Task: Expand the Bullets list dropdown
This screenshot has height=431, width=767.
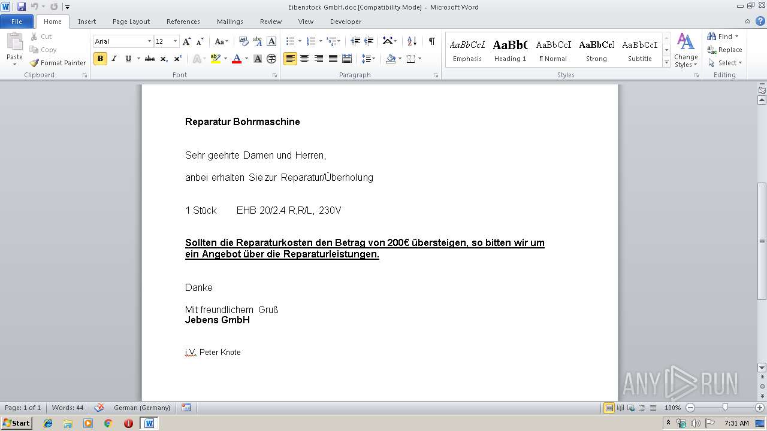Action: coord(300,41)
